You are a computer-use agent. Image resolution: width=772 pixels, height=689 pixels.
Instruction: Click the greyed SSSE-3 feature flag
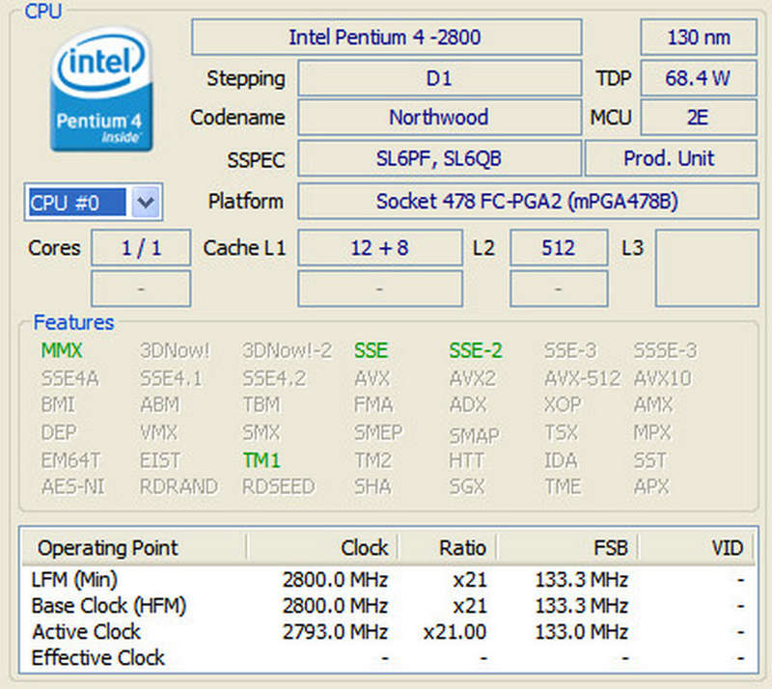665,350
